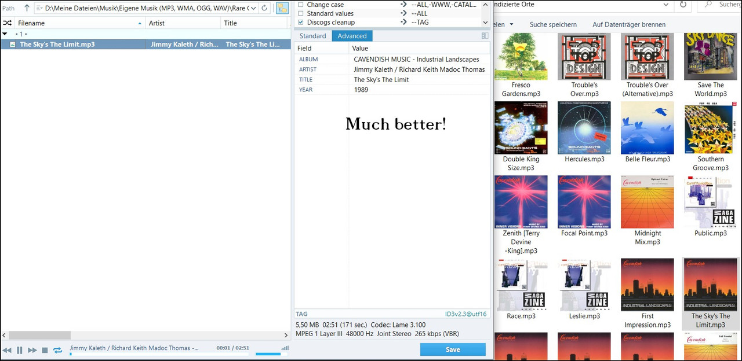Open the path history dropdown
The image size is (742, 361).
[x=253, y=8]
